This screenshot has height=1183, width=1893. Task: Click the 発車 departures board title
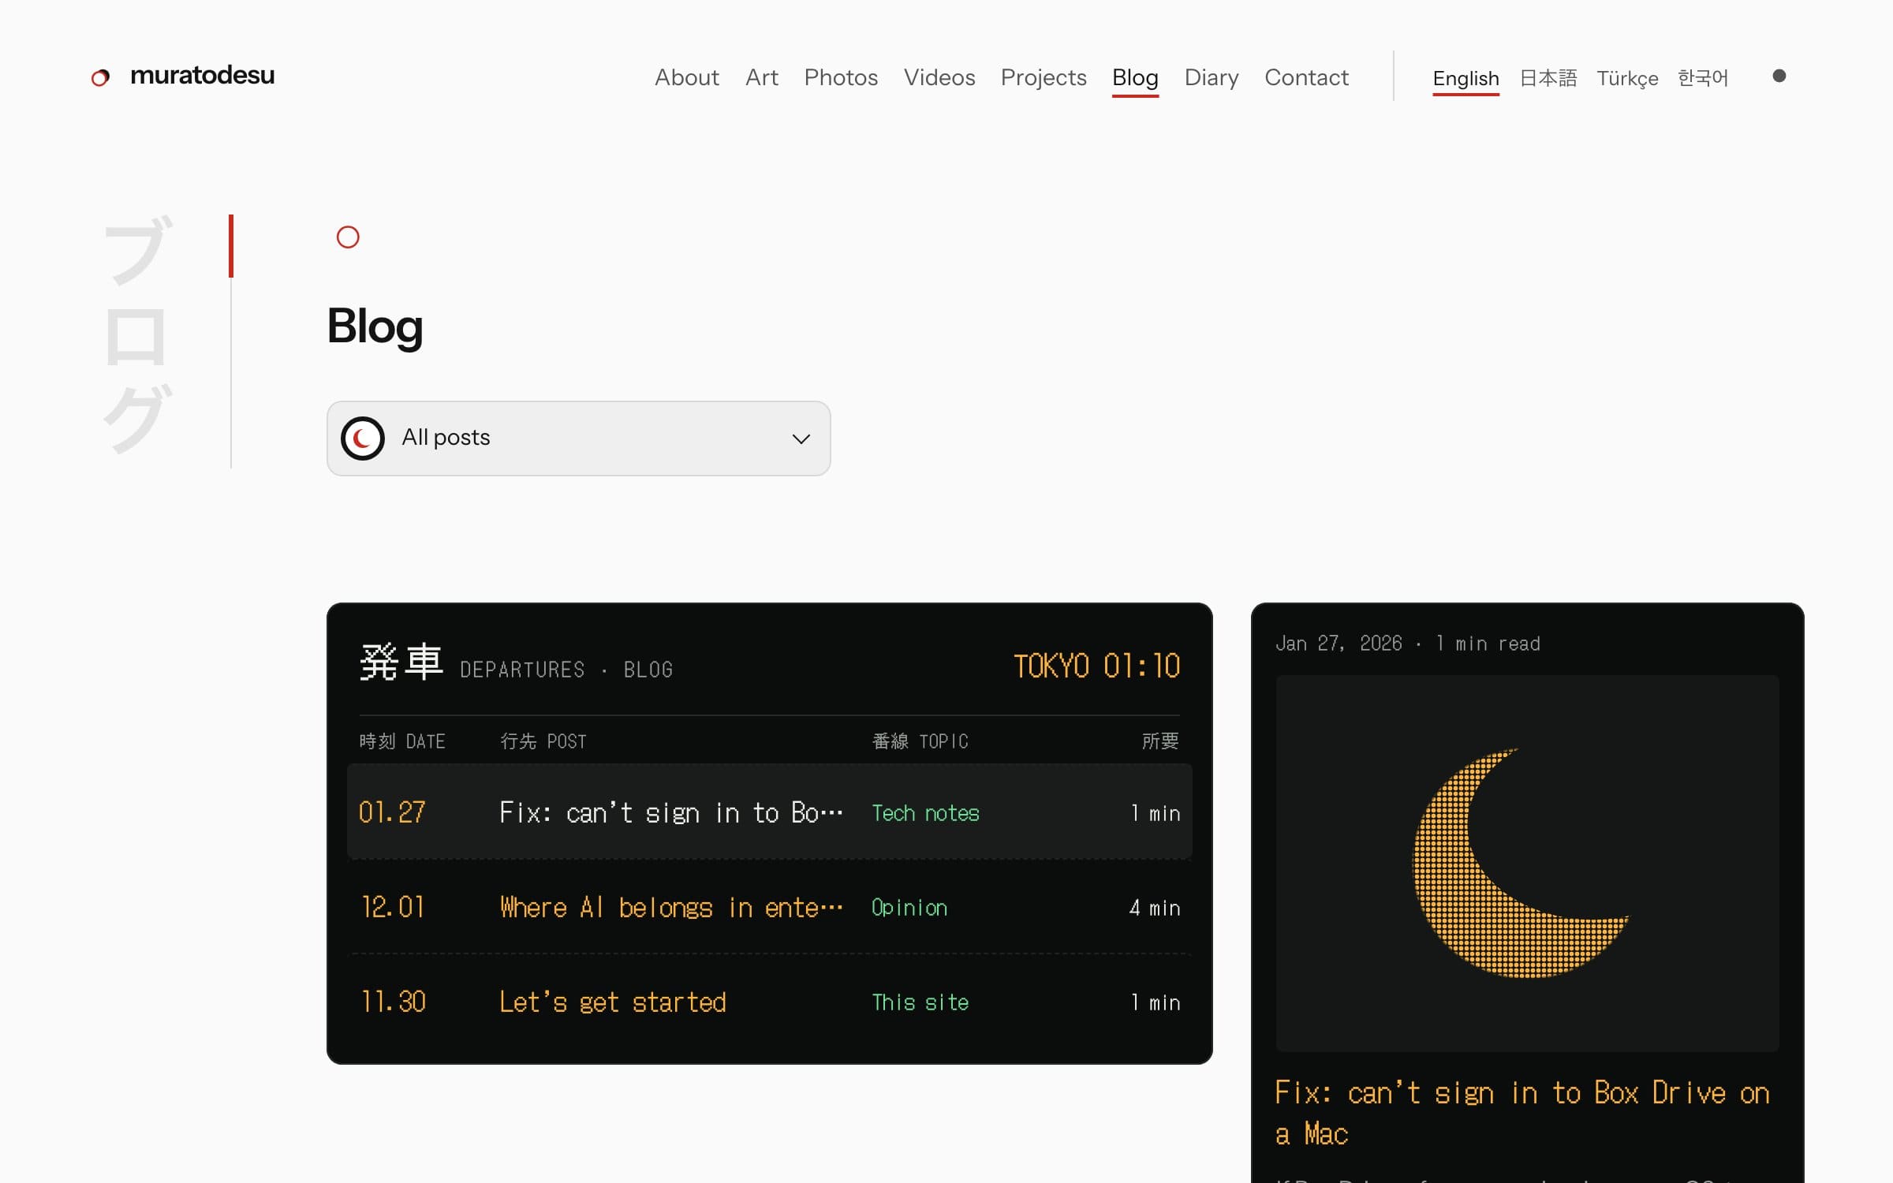coord(401,662)
